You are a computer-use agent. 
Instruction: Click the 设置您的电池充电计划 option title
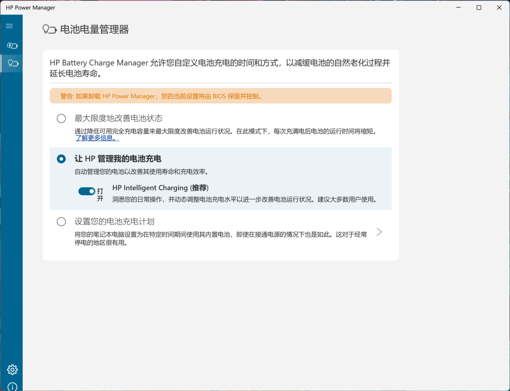pyautogui.click(x=114, y=222)
